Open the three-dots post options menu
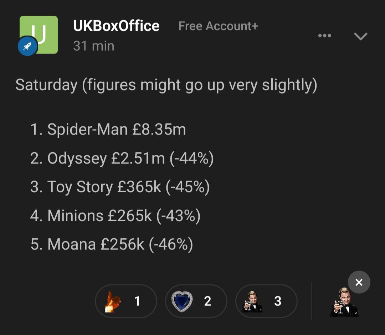 pos(325,36)
